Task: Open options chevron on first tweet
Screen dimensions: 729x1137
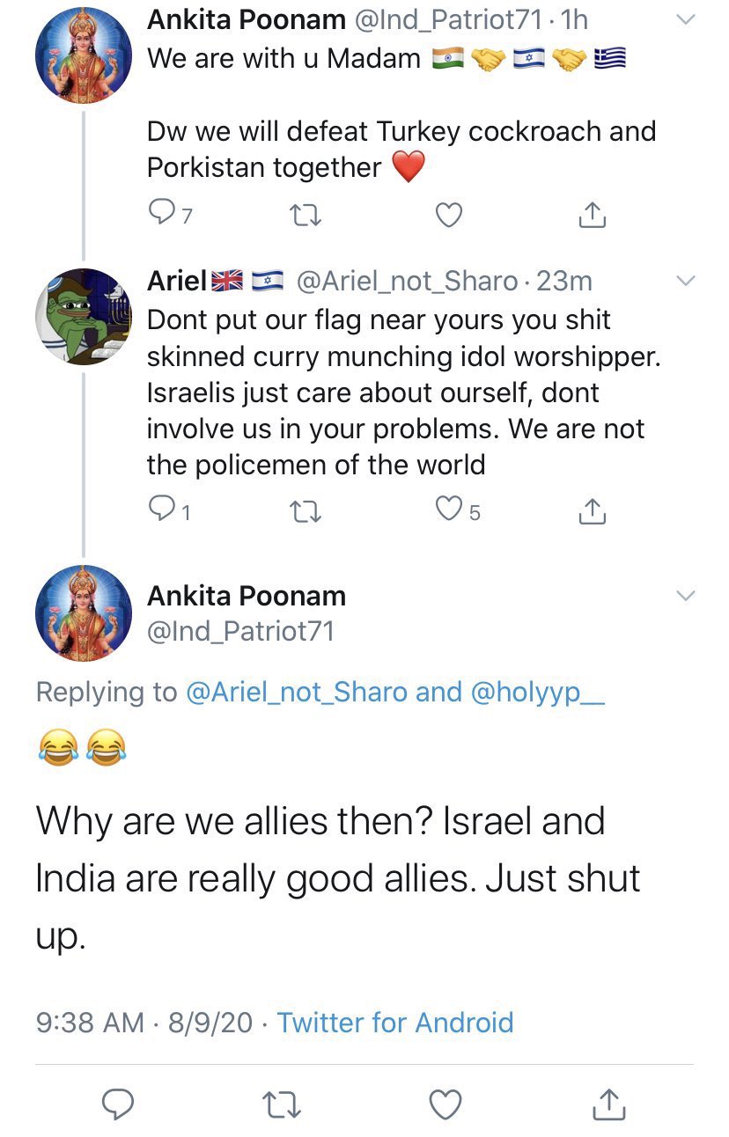Action: (685, 19)
